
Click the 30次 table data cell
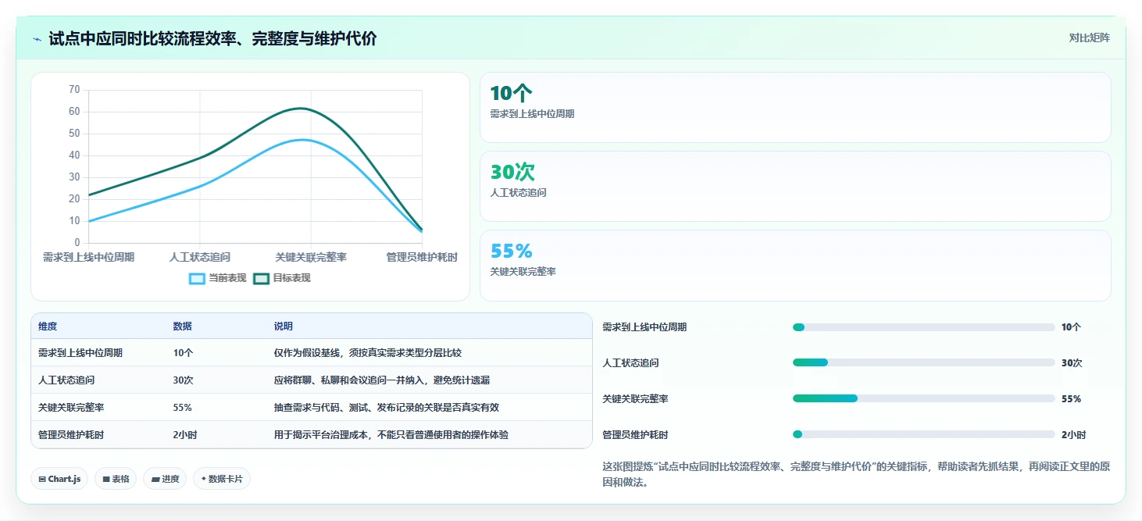tap(184, 380)
